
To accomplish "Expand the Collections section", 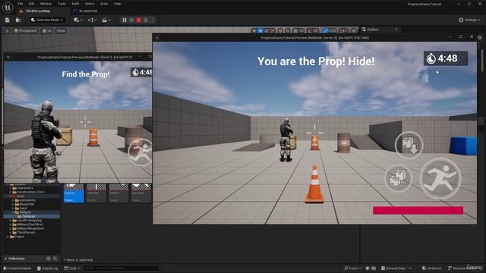I will tap(5, 259).
